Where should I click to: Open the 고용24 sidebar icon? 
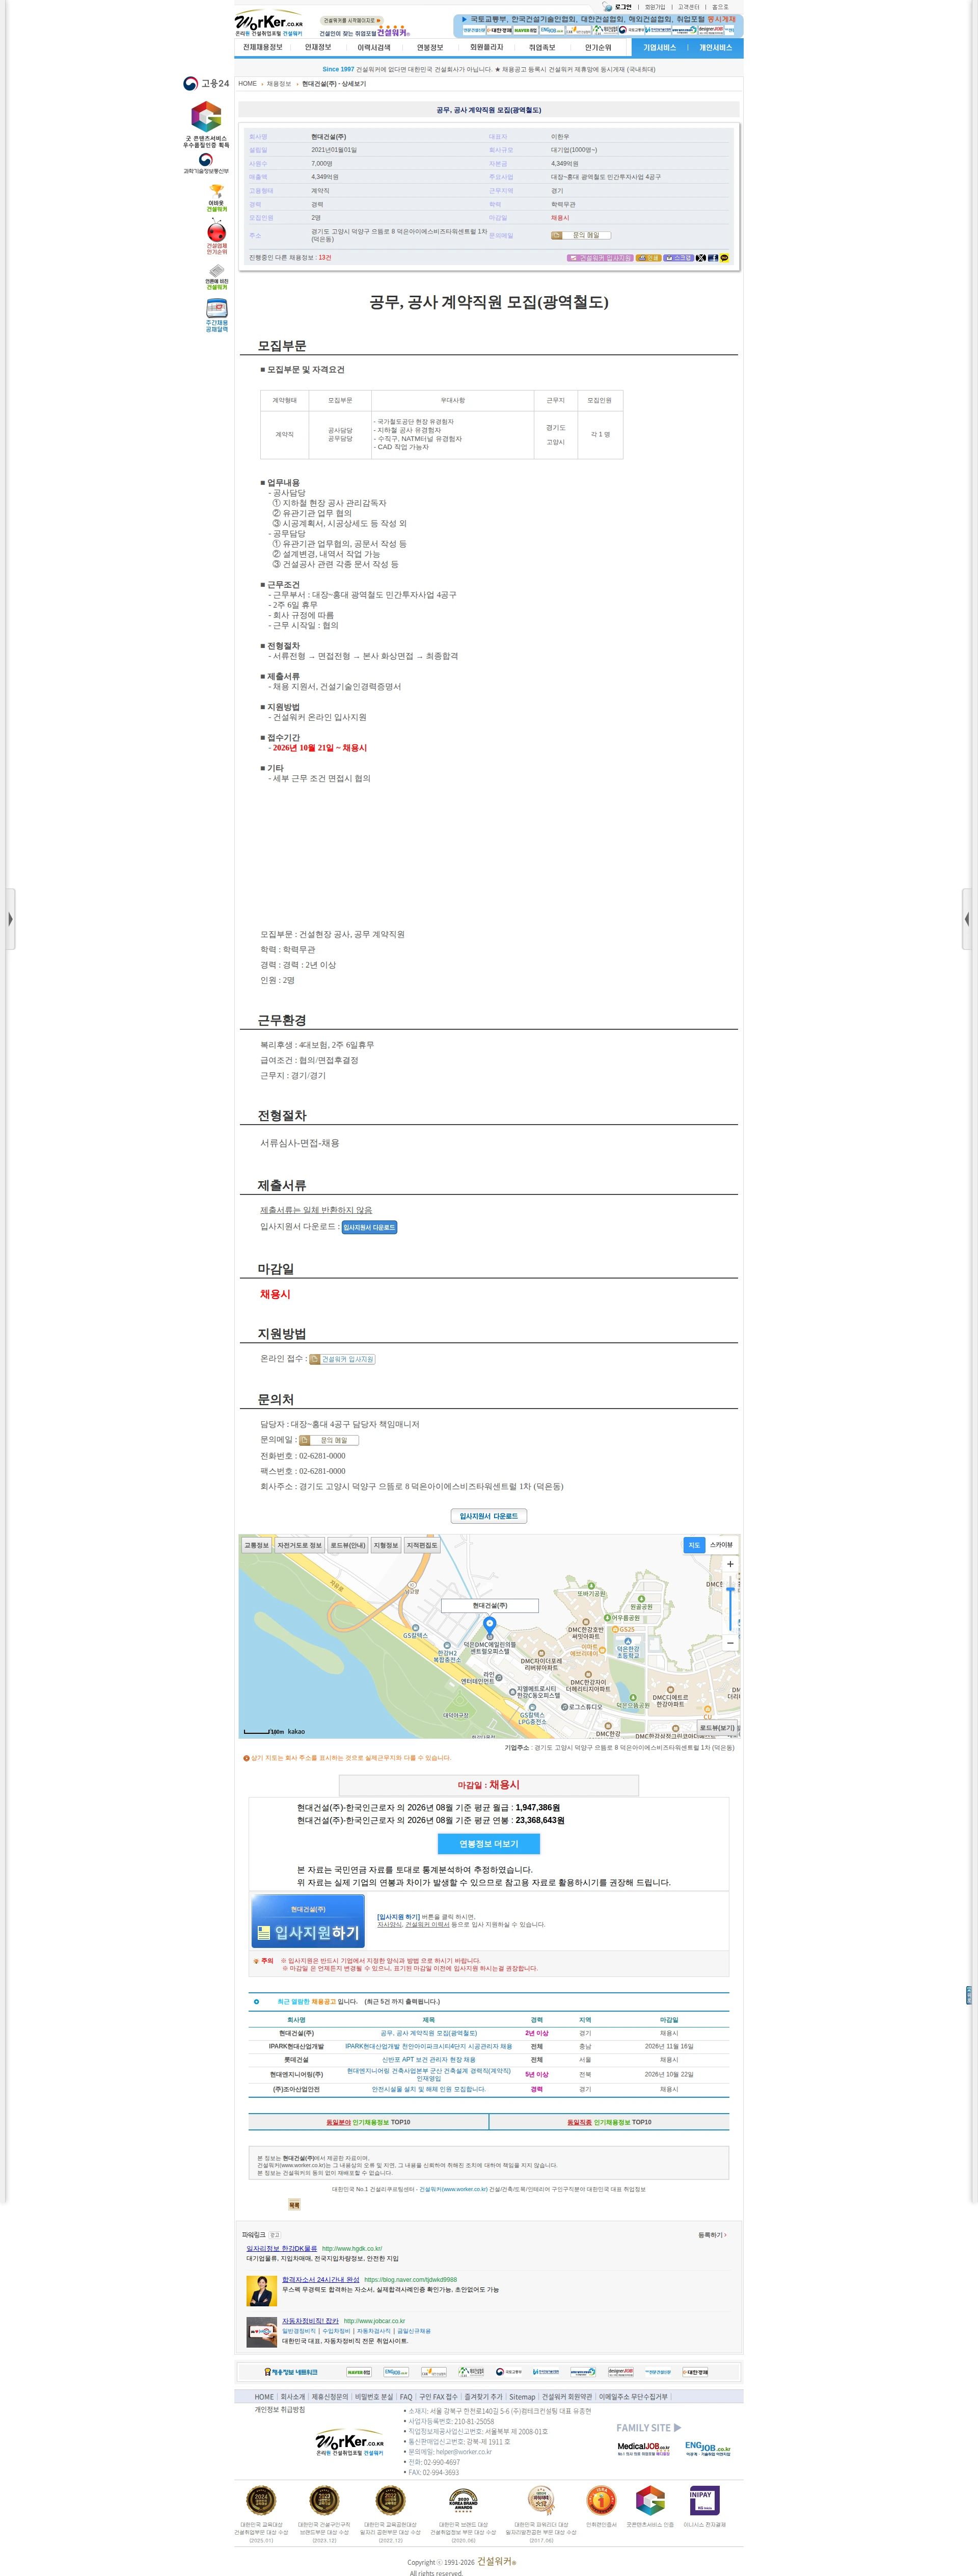pos(206,84)
